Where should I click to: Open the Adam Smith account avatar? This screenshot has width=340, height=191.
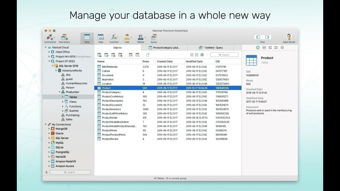pyautogui.click(x=289, y=37)
